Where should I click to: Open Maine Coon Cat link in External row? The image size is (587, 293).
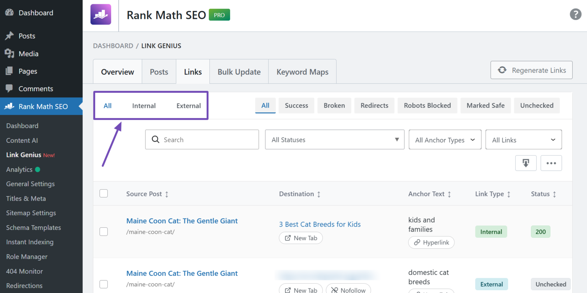click(182, 273)
